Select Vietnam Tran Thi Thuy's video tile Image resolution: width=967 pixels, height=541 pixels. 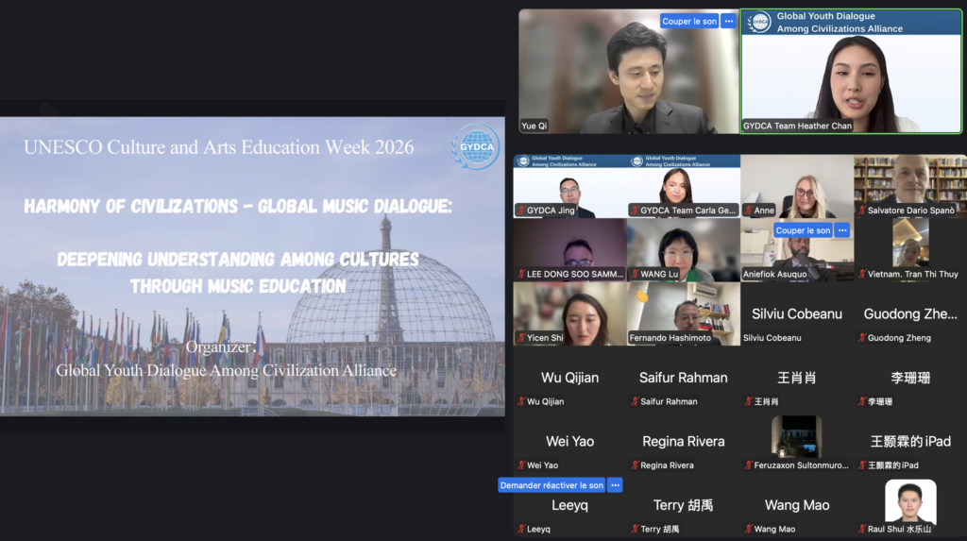pos(910,250)
